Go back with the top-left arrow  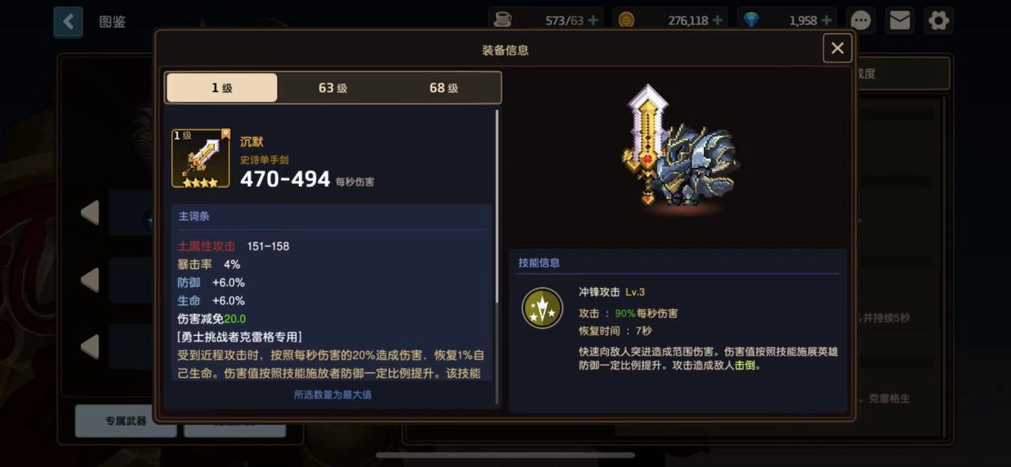68,22
